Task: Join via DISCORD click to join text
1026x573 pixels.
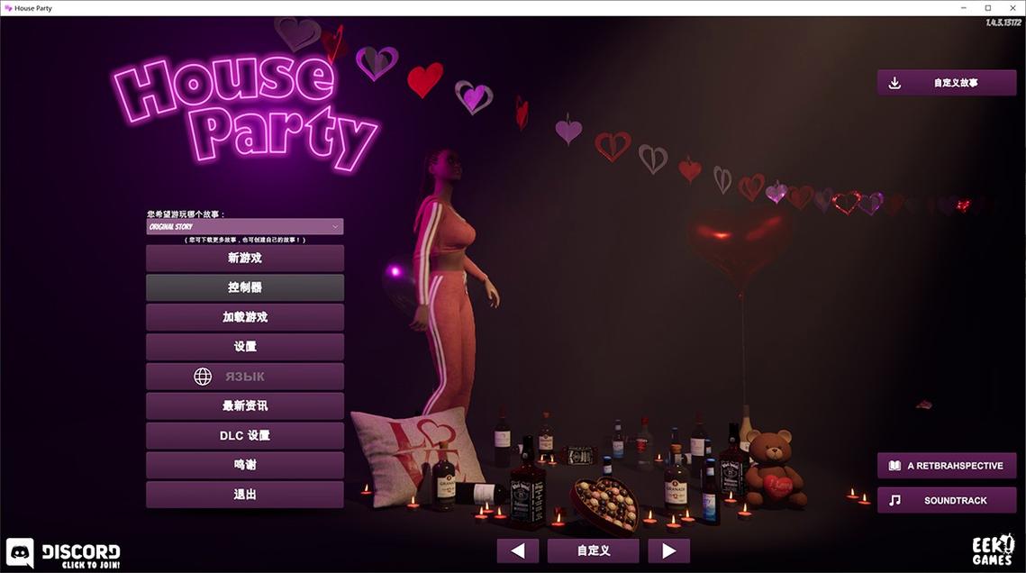Action: [81, 556]
